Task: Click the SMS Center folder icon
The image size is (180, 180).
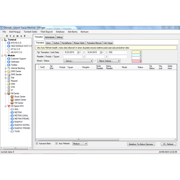Action: pyautogui.click(x=9, y=71)
